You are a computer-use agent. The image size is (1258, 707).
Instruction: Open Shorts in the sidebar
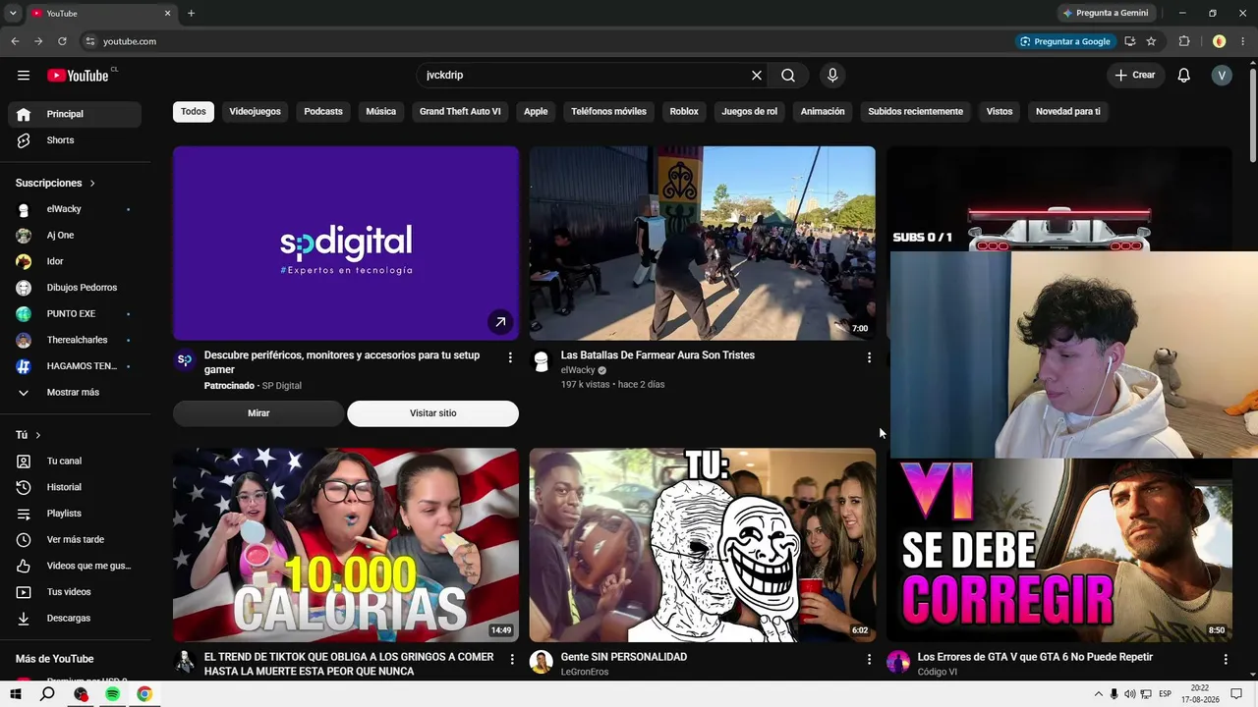75,140
